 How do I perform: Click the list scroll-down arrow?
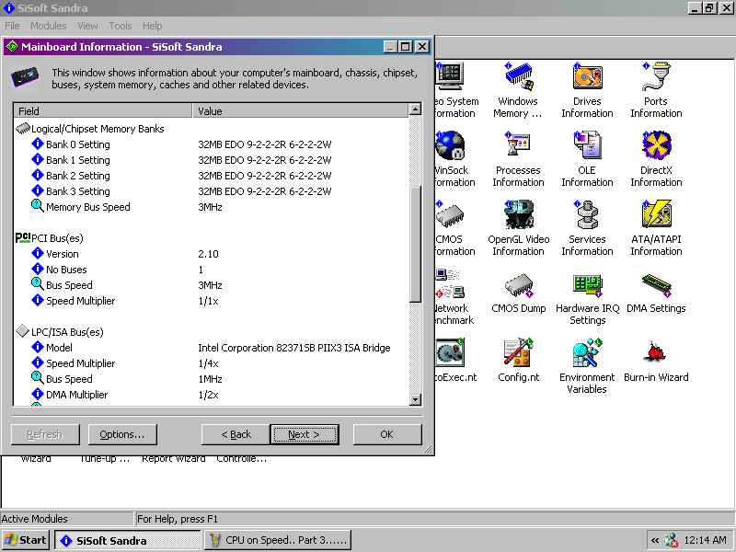pos(415,399)
